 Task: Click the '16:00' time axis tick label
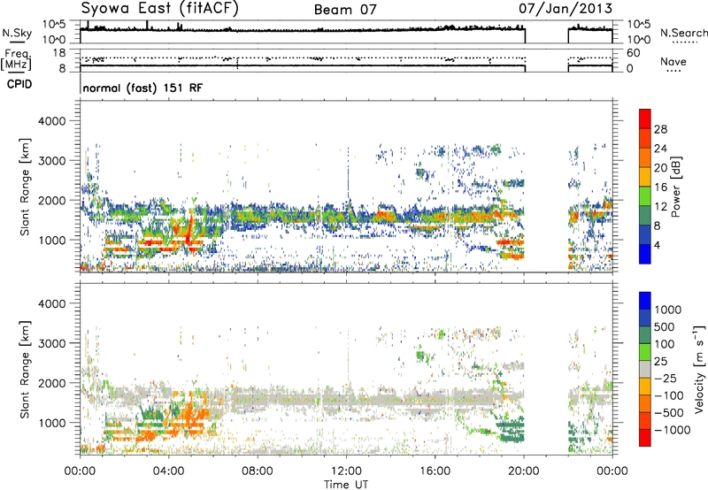[435, 471]
